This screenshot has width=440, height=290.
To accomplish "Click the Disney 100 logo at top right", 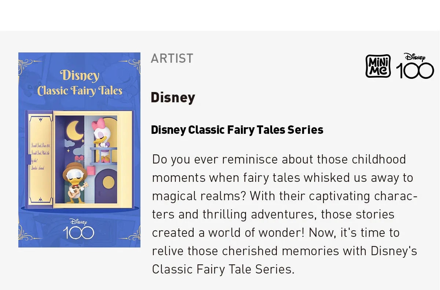I will [x=415, y=66].
